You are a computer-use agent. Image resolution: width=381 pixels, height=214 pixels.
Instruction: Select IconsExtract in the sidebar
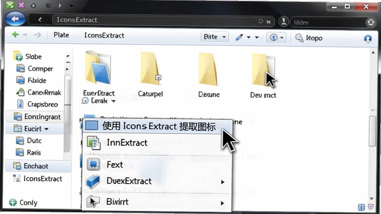coord(43,179)
